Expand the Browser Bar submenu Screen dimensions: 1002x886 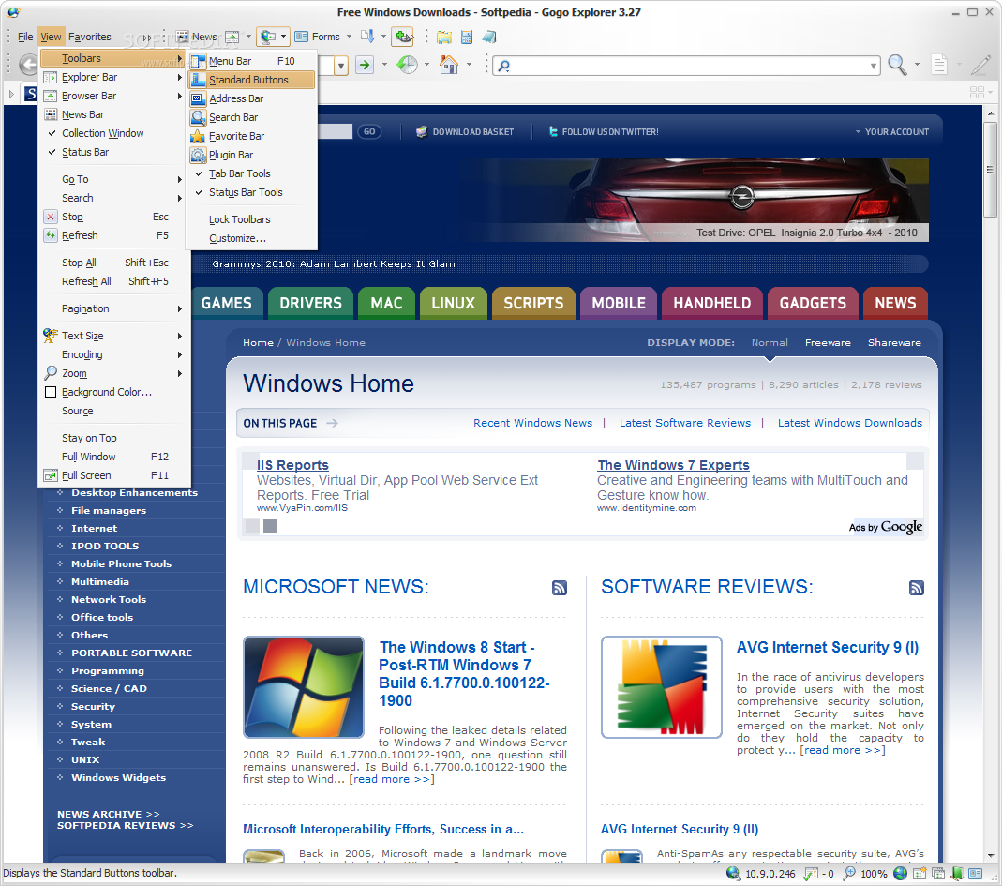click(113, 96)
